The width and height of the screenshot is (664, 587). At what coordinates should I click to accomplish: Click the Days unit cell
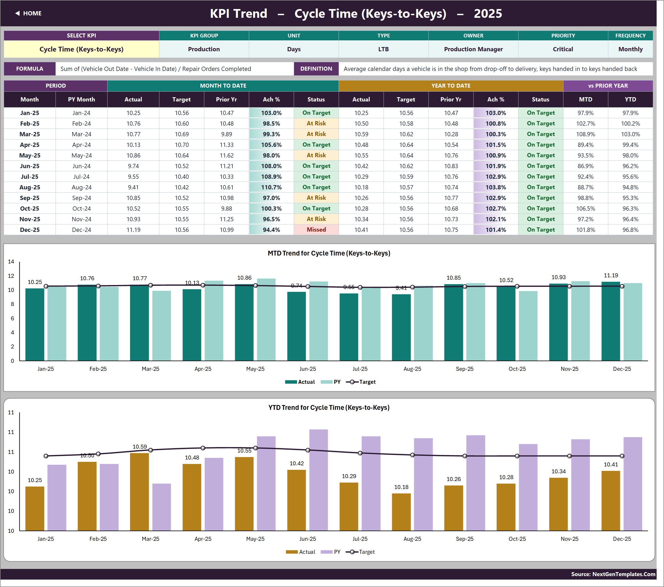pyautogui.click(x=294, y=49)
